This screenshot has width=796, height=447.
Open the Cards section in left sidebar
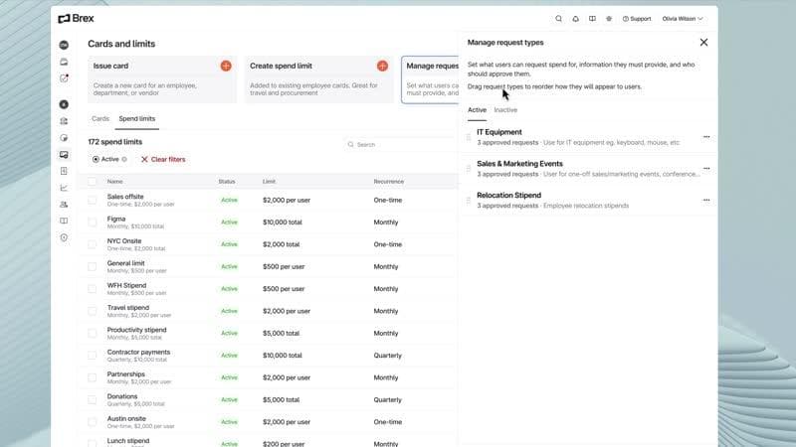point(64,154)
